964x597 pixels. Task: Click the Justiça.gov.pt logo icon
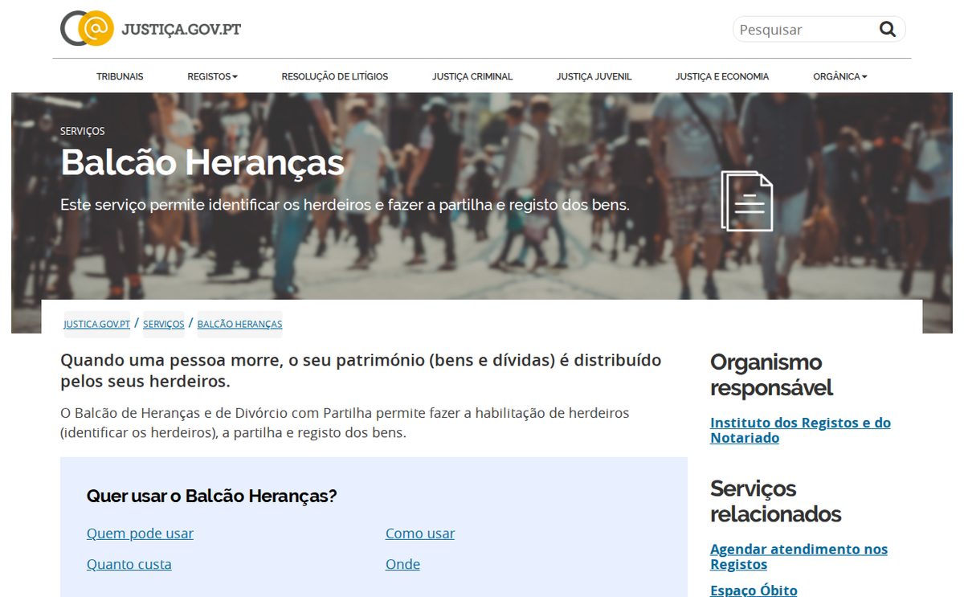87,29
